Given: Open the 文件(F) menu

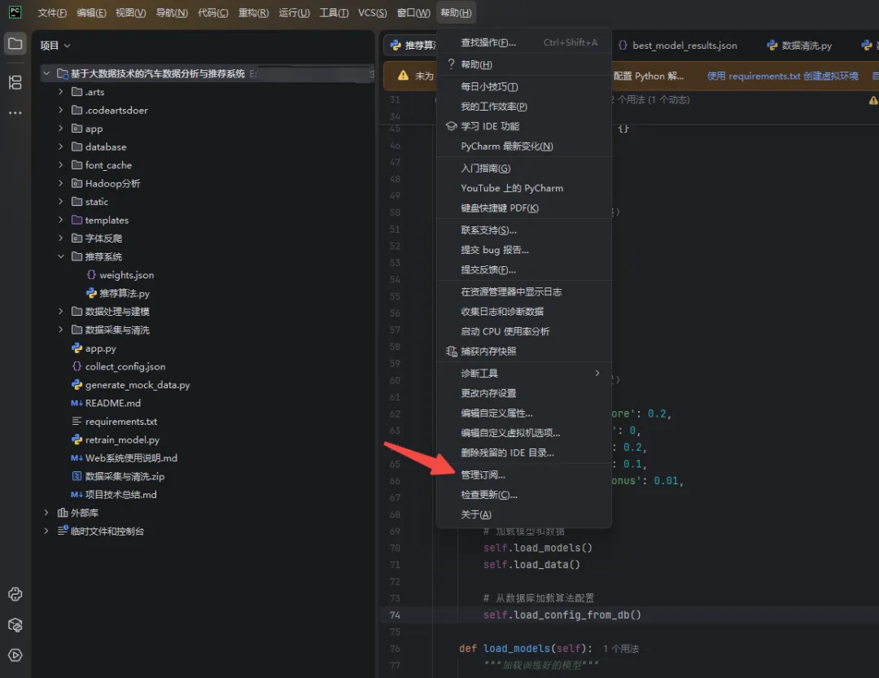Looking at the screenshot, I should point(52,12).
